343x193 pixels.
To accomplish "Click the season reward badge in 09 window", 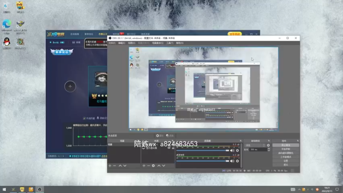I will tap(62, 51).
